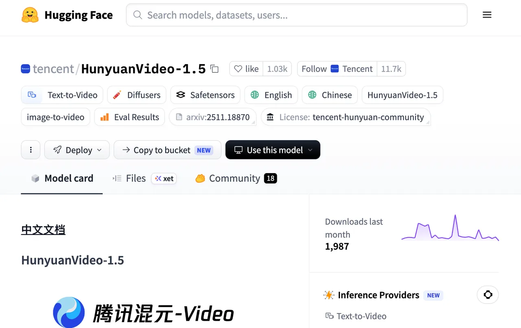The image size is (521, 328).
Task: Click the Model card cube icon
Action: coord(35,178)
